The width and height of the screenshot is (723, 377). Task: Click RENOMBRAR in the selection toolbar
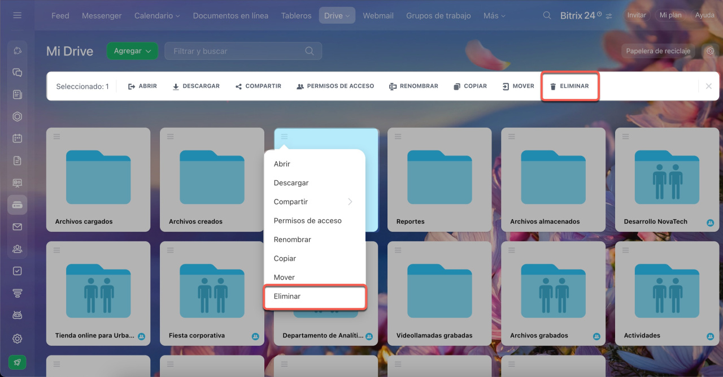click(x=413, y=86)
